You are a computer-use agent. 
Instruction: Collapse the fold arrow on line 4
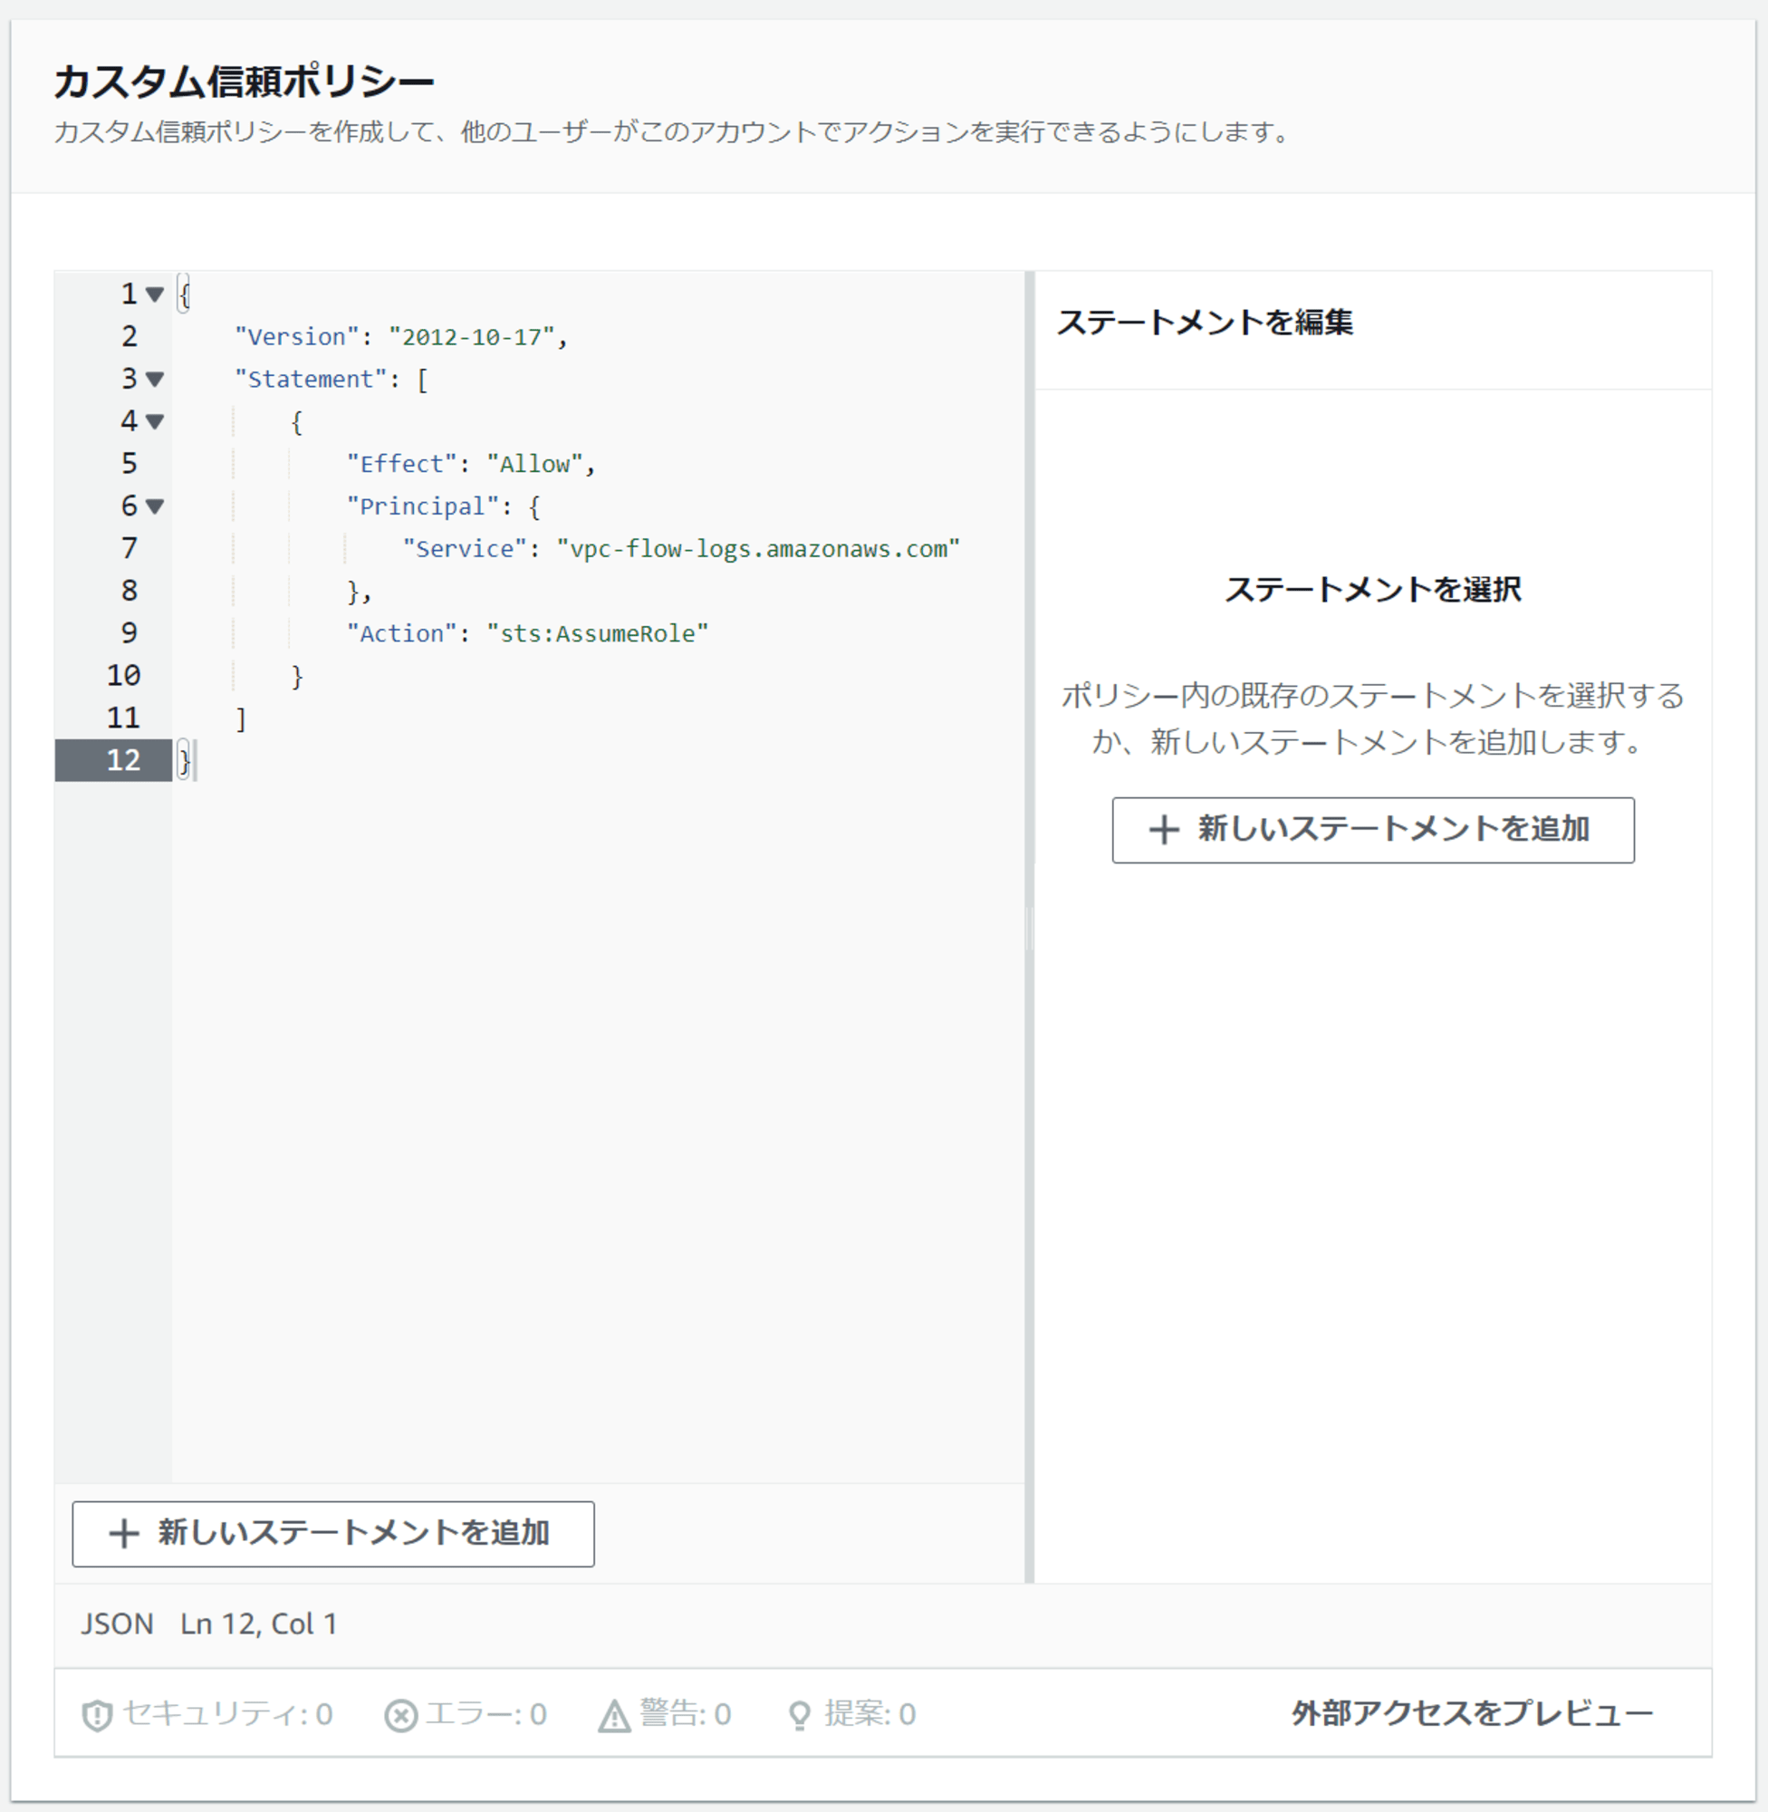[x=155, y=421]
